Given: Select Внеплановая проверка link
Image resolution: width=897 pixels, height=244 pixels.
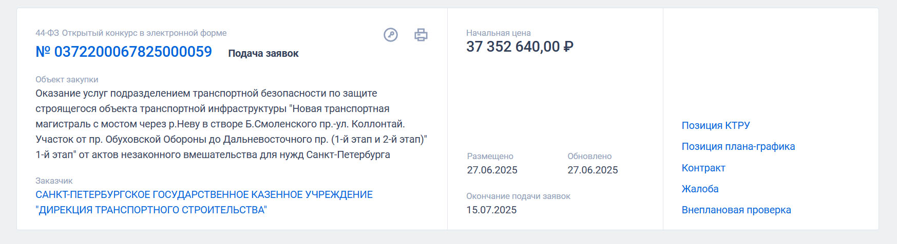Looking at the screenshot, I should 736,210.
